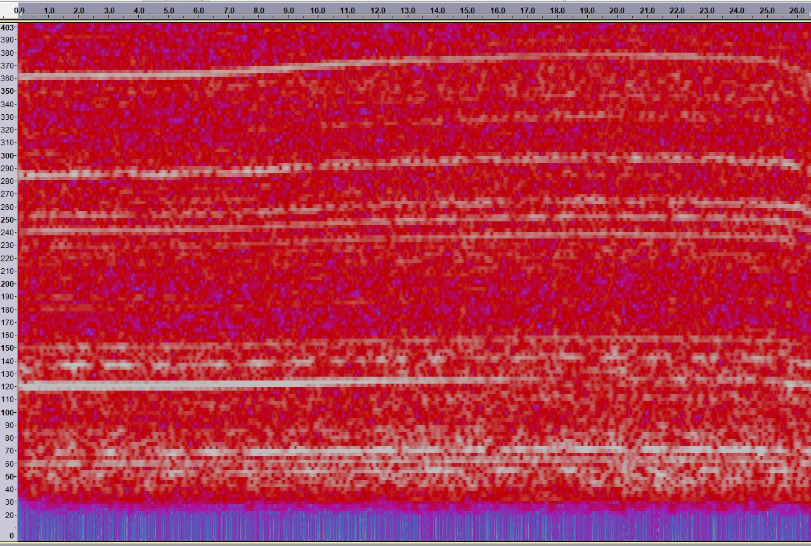
Task: Click the 300 mark on the frequency scale
Action: pyautogui.click(x=8, y=155)
